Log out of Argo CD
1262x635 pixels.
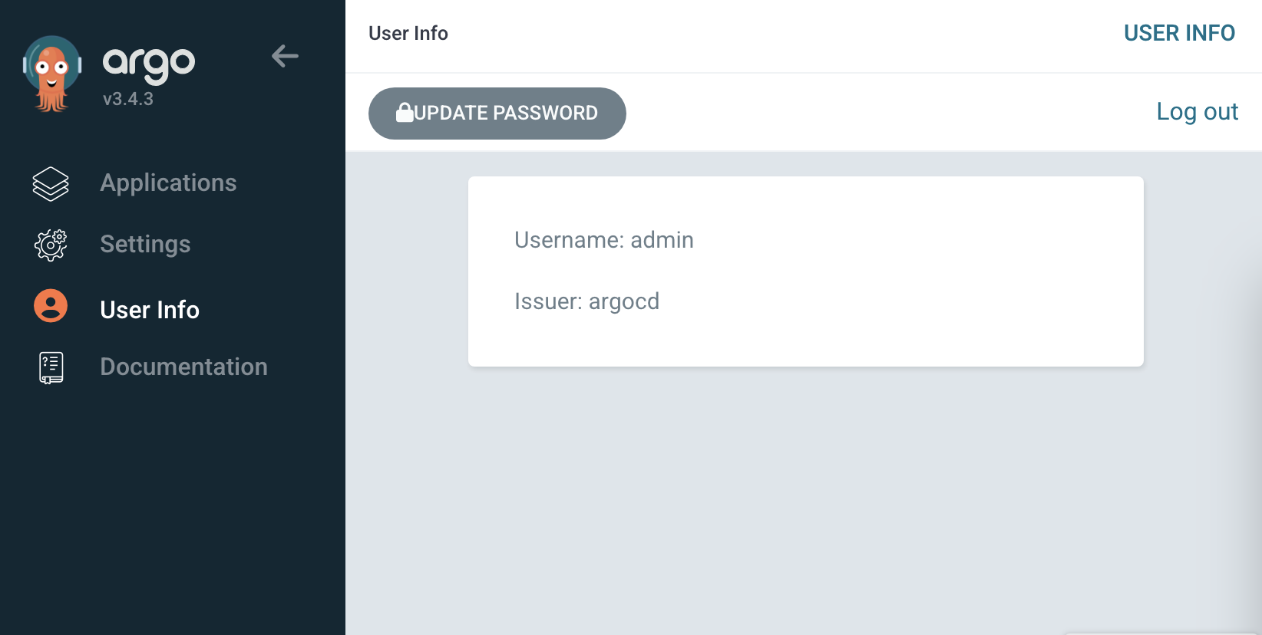1197,112
